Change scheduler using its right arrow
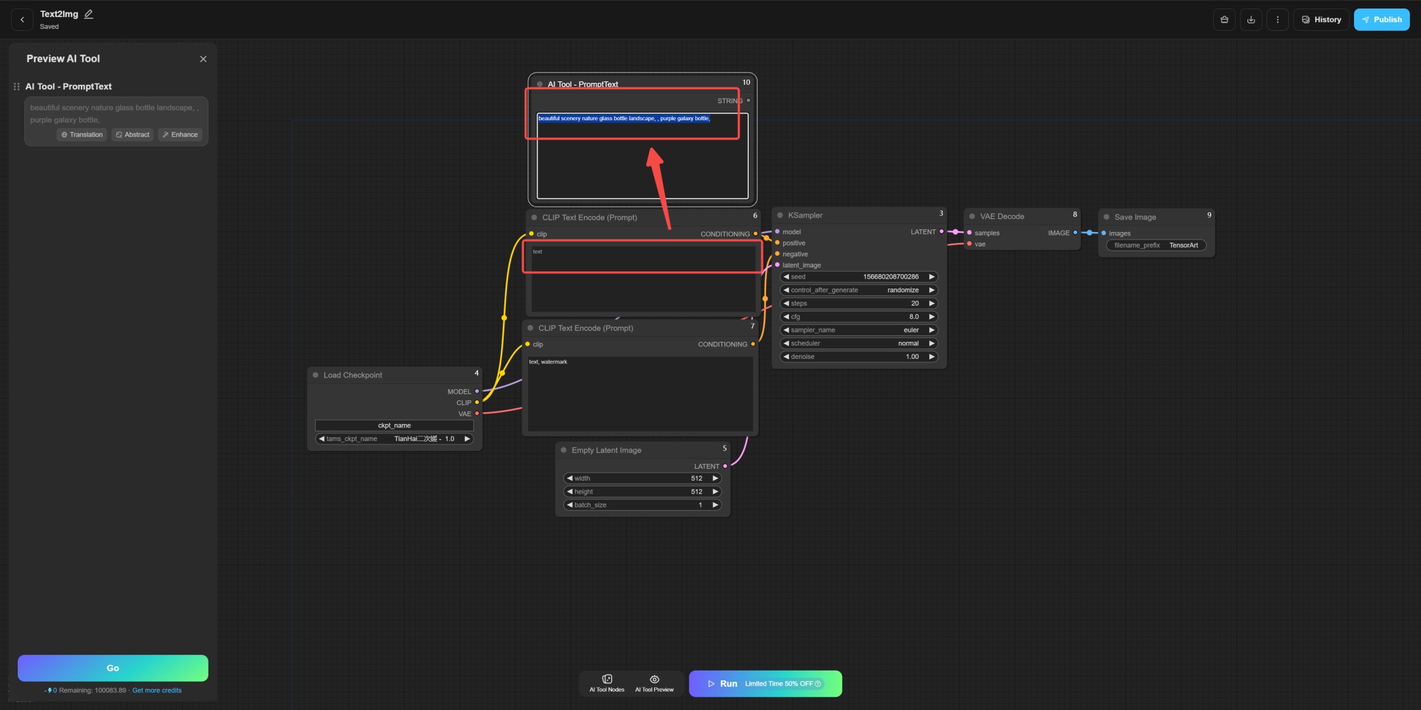Image resolution: width=1421 pixels, height=710 pixels. [x=932, y=343]
